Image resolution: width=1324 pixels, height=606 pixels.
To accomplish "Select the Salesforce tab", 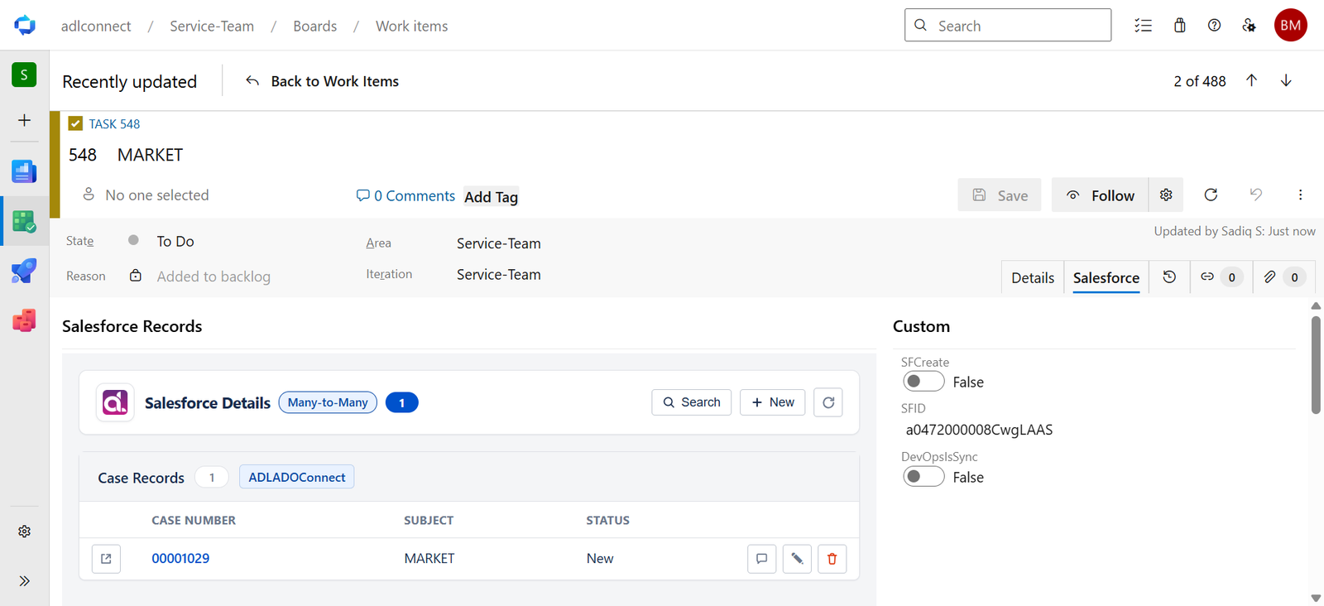I will 1106,277.
